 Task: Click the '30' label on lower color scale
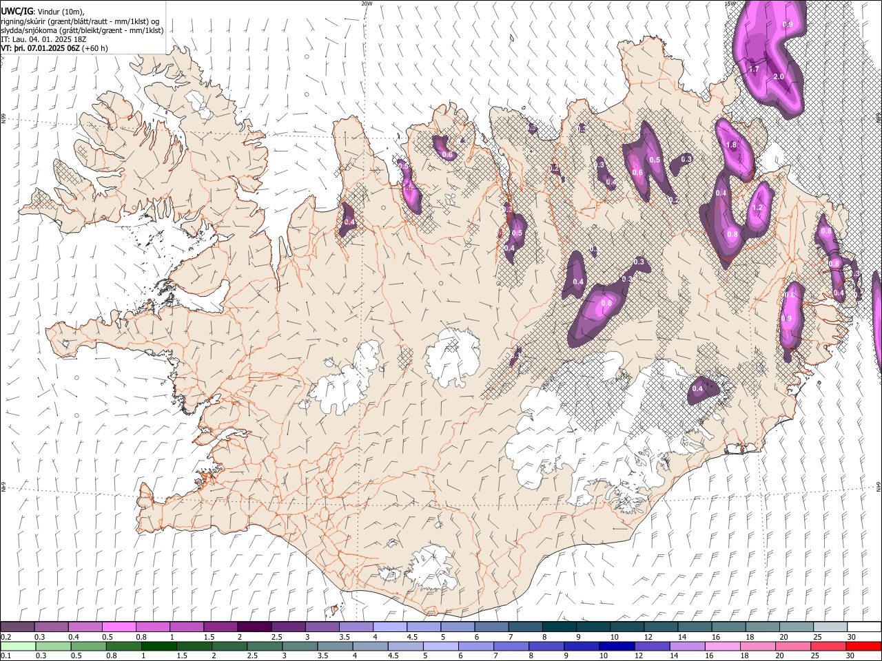[x=850, y=655]
